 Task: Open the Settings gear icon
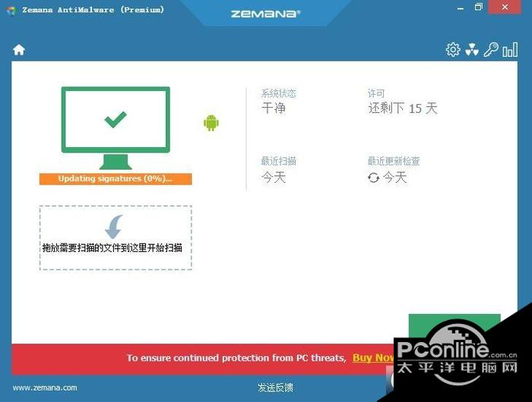coord(453,50)
